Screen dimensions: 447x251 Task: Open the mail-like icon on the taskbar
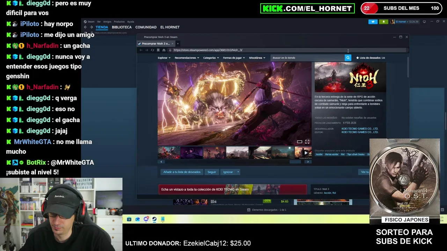(137, 219)
